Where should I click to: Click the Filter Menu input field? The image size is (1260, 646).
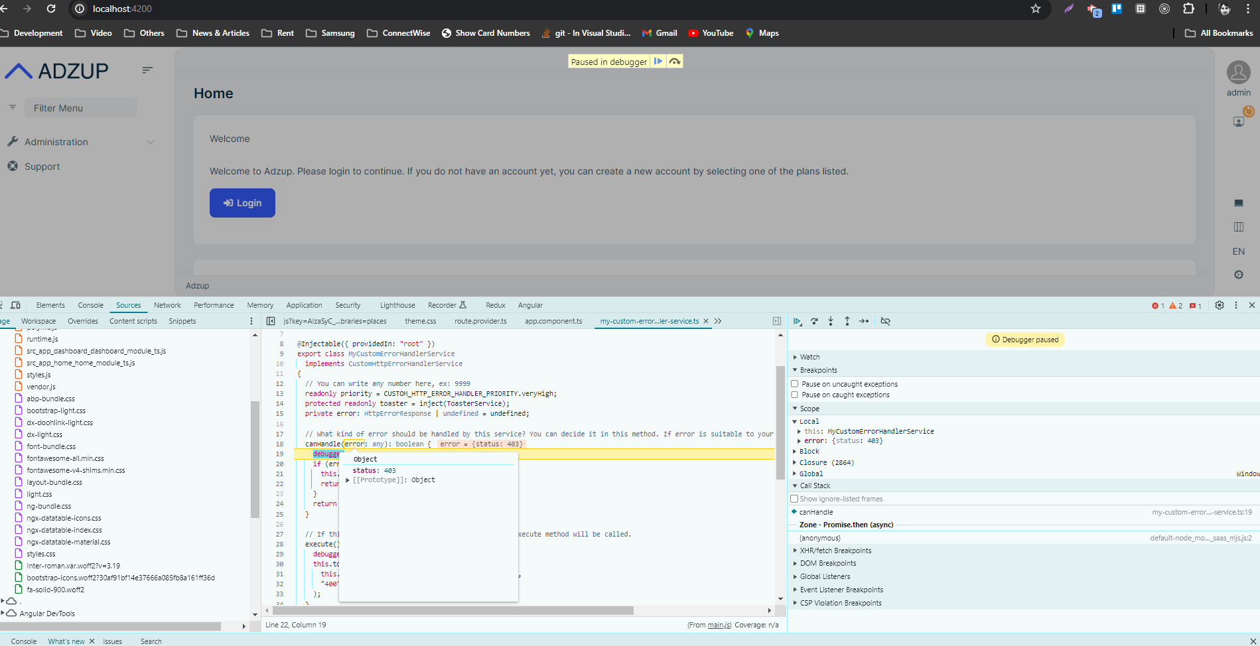80,108
